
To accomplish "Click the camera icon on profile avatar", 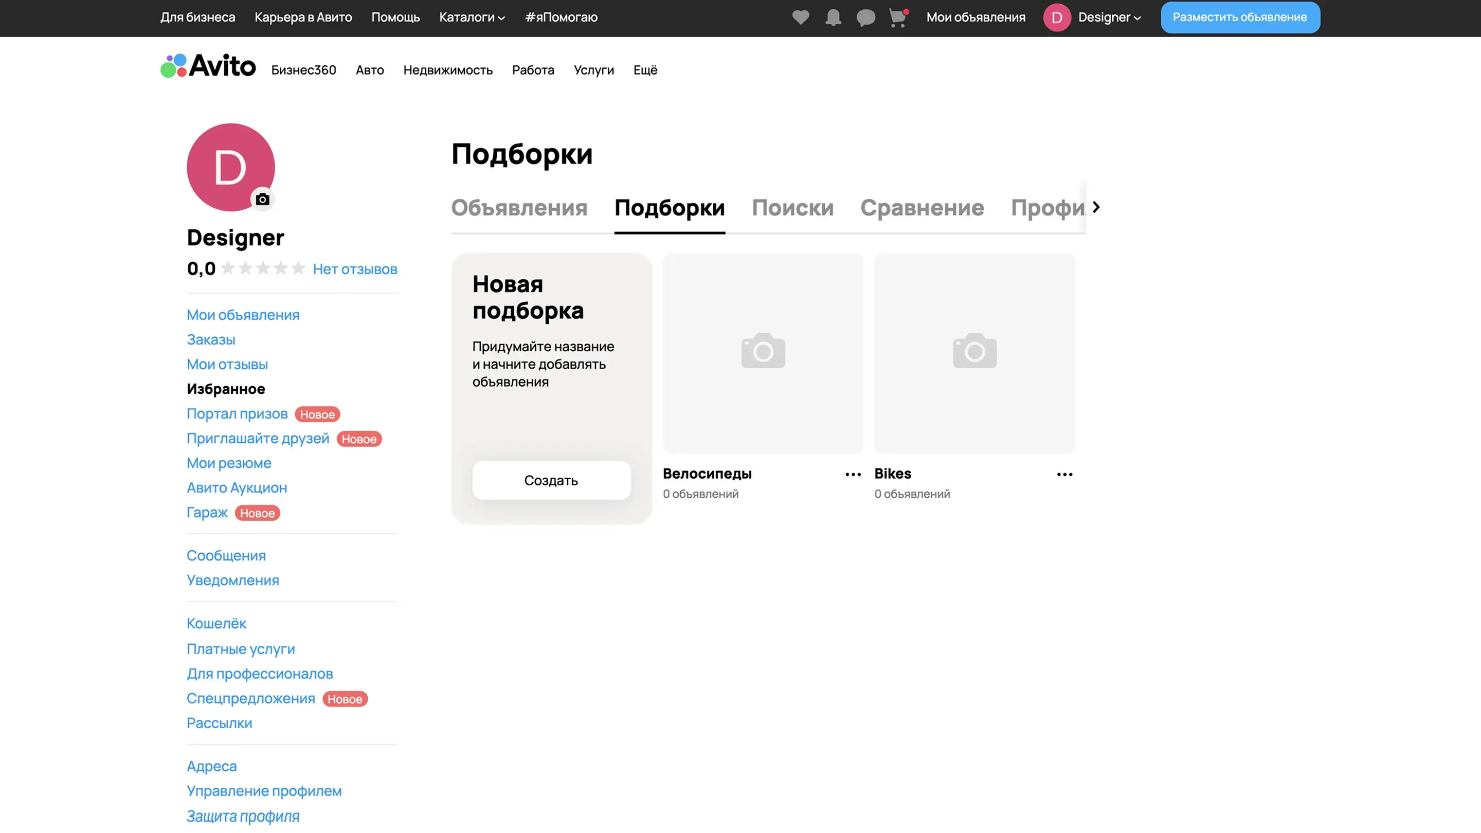I will (263, 200).
